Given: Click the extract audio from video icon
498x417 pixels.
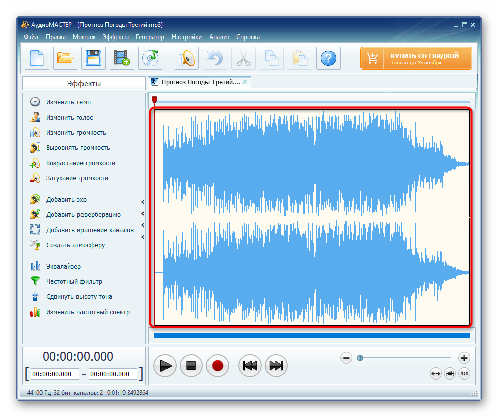Looking at the screenshot, I should (122, 58).
